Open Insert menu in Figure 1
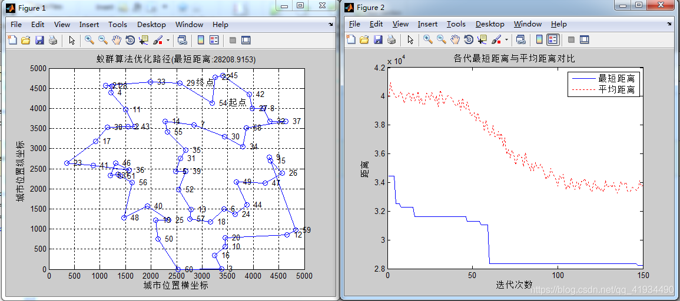Screen dimensions: 680x301 click(x=89, y=25)
